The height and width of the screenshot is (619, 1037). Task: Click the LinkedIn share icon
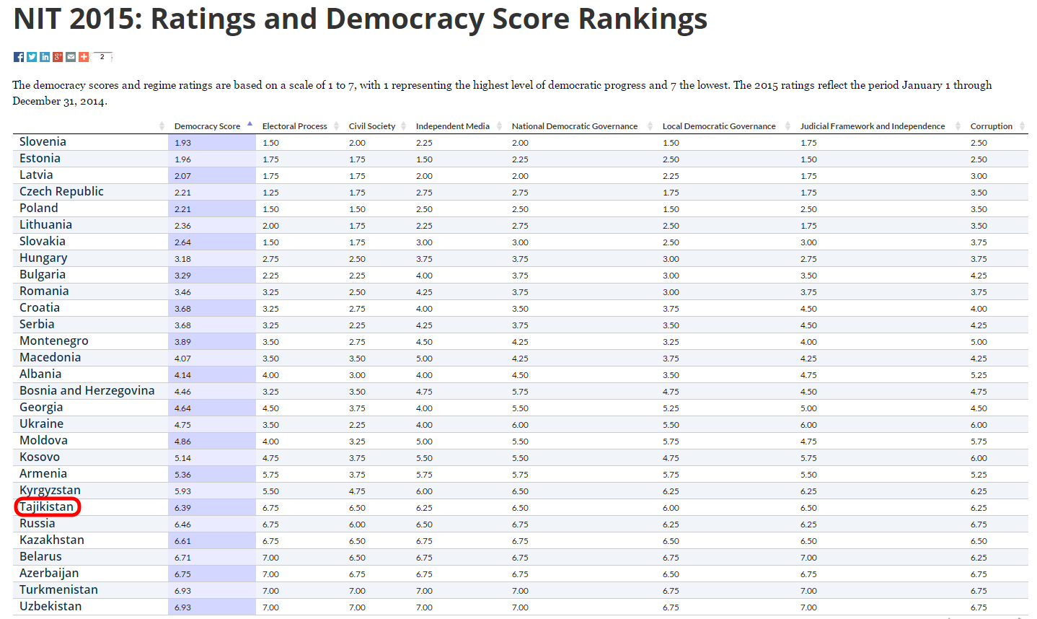45,57
